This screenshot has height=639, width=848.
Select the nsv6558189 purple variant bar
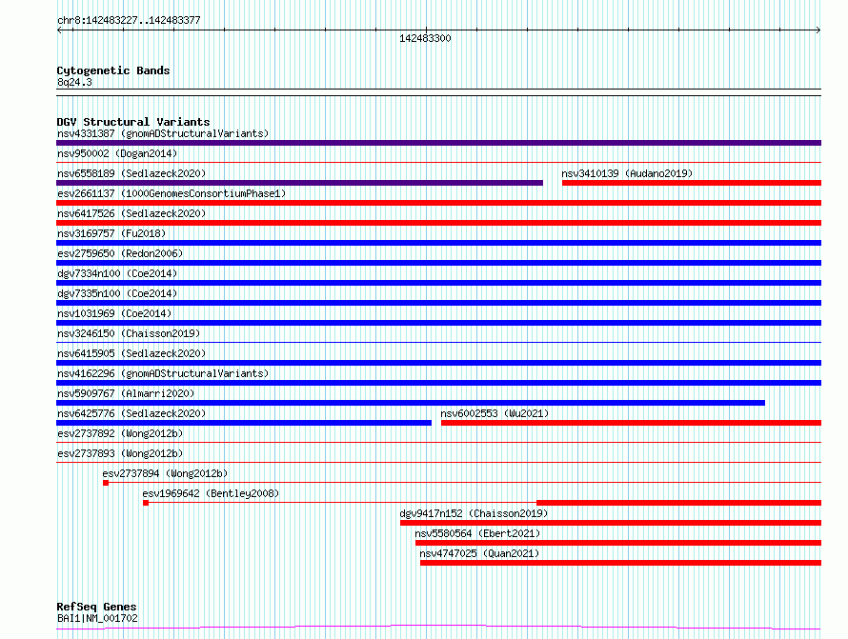pos(299,183)
